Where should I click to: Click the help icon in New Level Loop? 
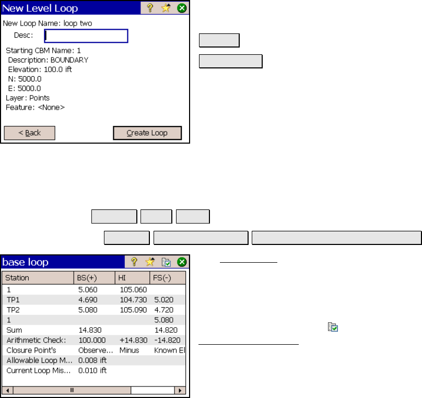pos(149,8)
